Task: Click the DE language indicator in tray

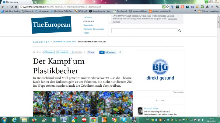Action: click(148, 119)
